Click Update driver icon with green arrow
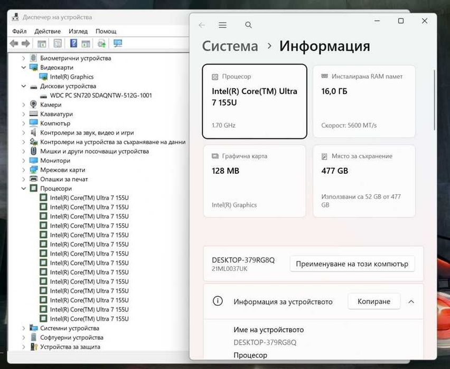The width and height of the screenshot is (450, 369). pyautogui.click(x=101, y=44)
